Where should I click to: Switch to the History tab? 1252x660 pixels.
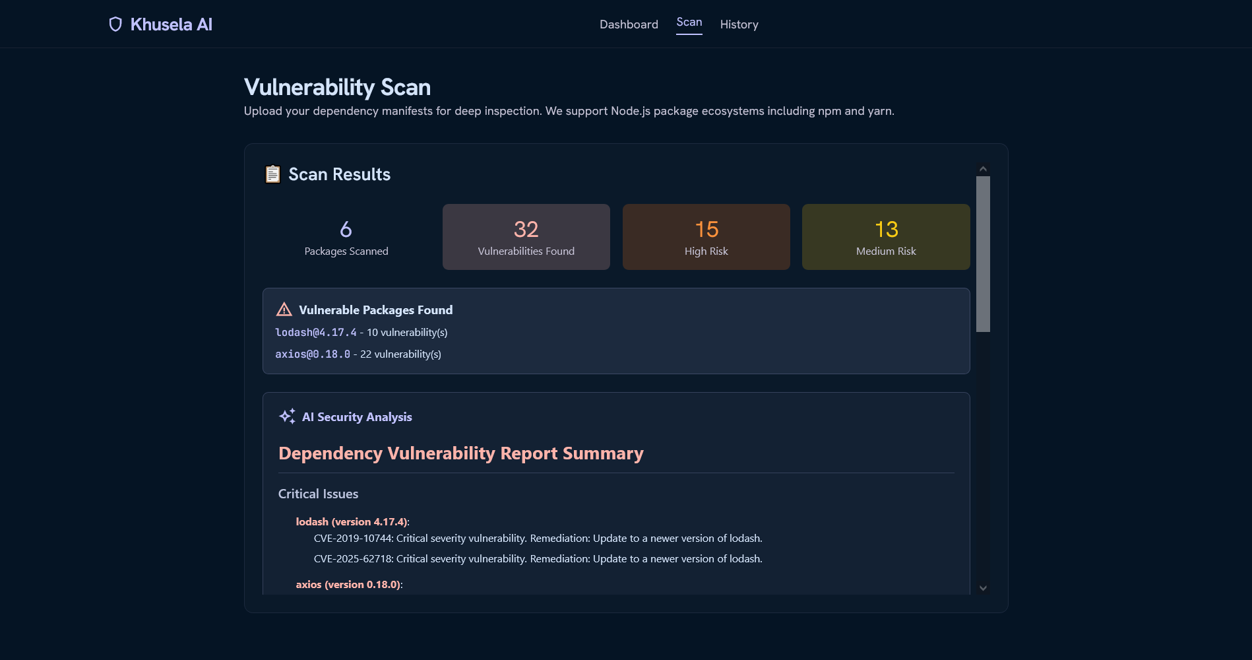click(x=739, y=24)
